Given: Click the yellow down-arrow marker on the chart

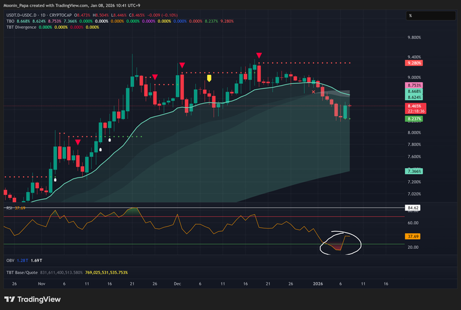Looking at the screenshot, I should coord(209,78).
